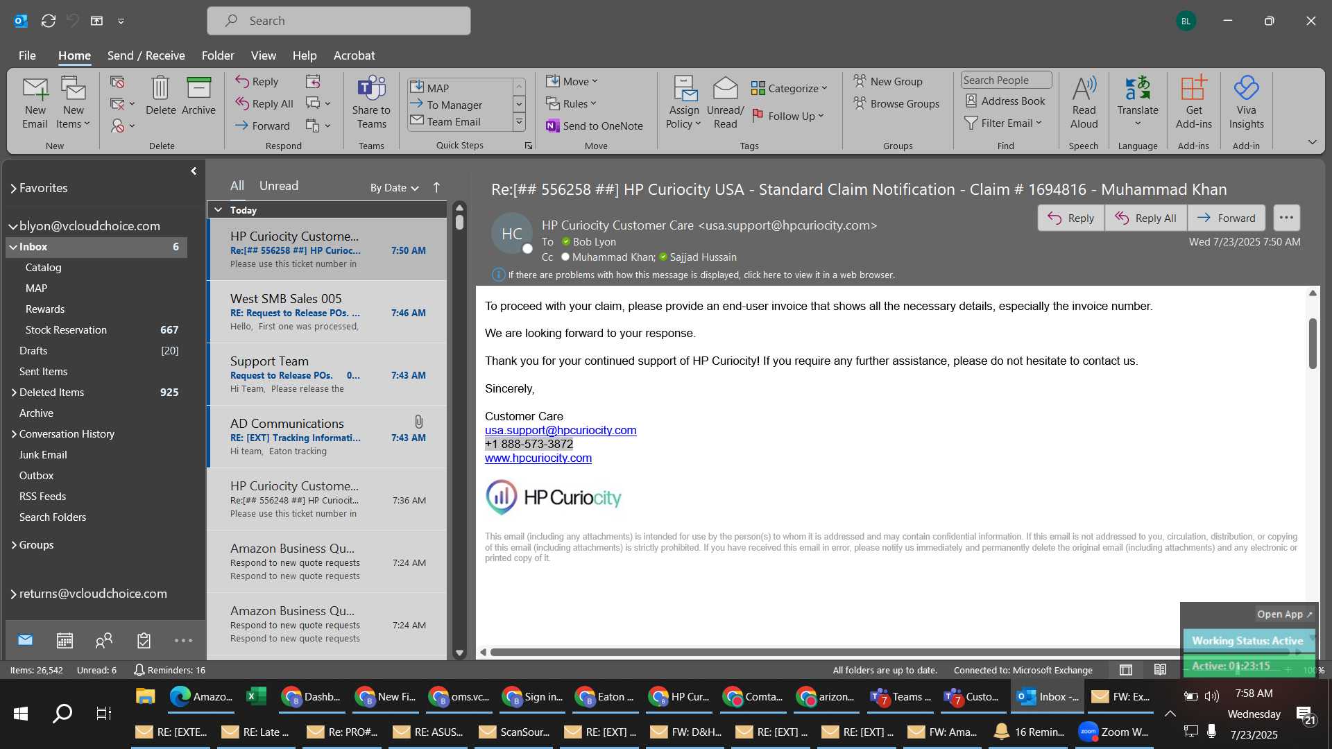Click Browse Groups
The width and height of the screenshot is (1332, 749).
pos(896,103)
